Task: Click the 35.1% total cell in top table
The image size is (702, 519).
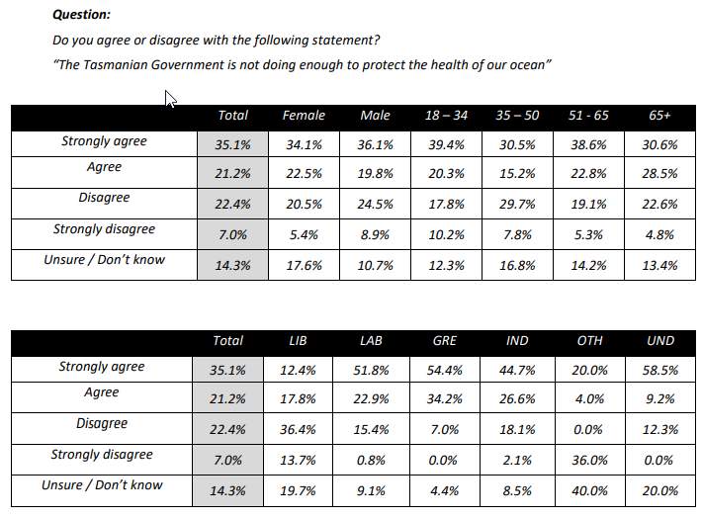Action: (x=232, y=144)
